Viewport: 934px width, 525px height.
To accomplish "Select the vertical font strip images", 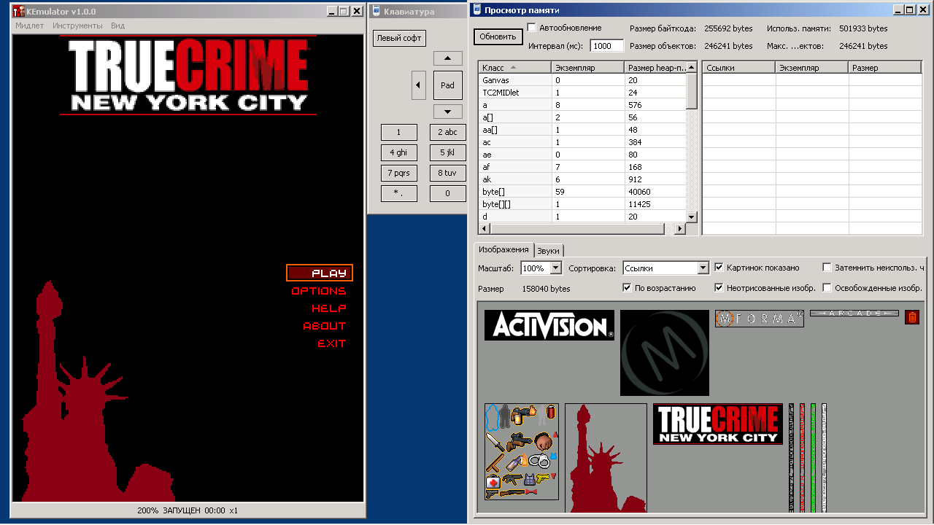I will click(x=808, y=457).
